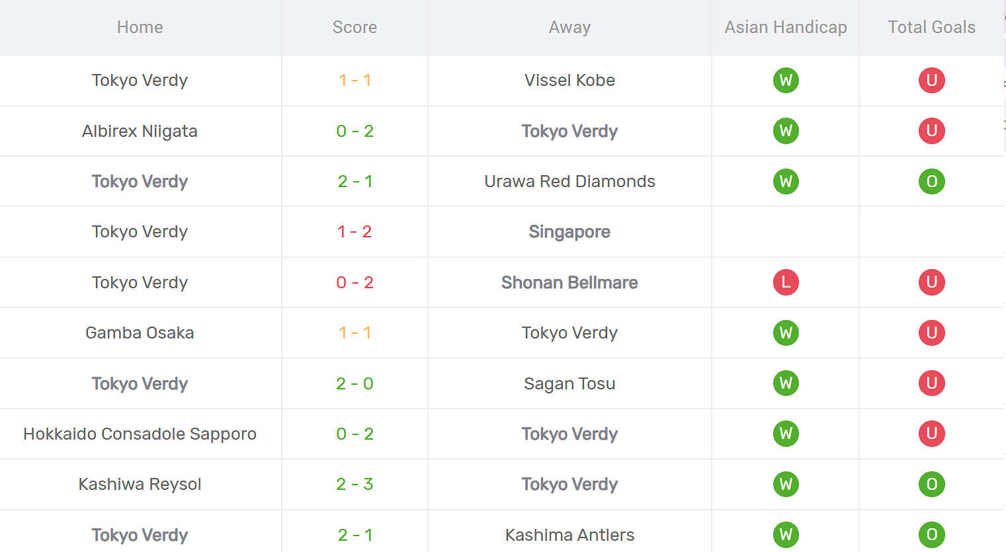Click the W badge in the Kashima Antlers row
Image resolution: width=1006 pixels, height=552 pixels.
[786, 534]
